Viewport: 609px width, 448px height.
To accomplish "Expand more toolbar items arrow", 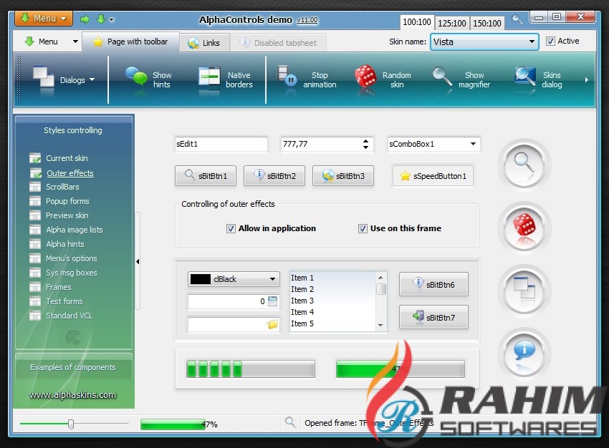I will pyautogui.click(x=587, y=80).
